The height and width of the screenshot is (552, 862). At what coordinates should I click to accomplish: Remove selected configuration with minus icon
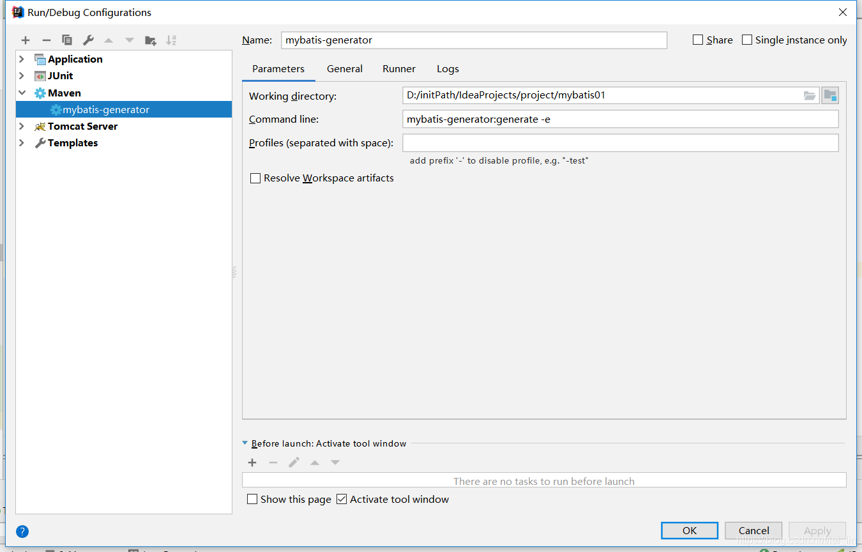[46, 40]
